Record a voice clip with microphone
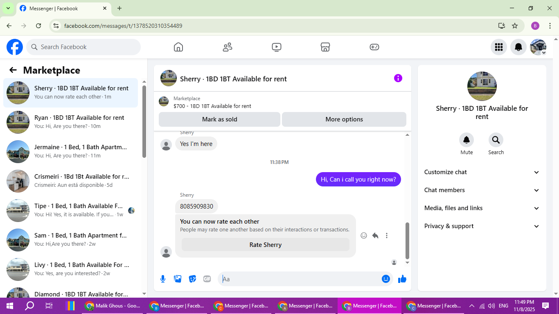Image resolution: width=559 pixels, height=314 pixels. coord(163,279)
